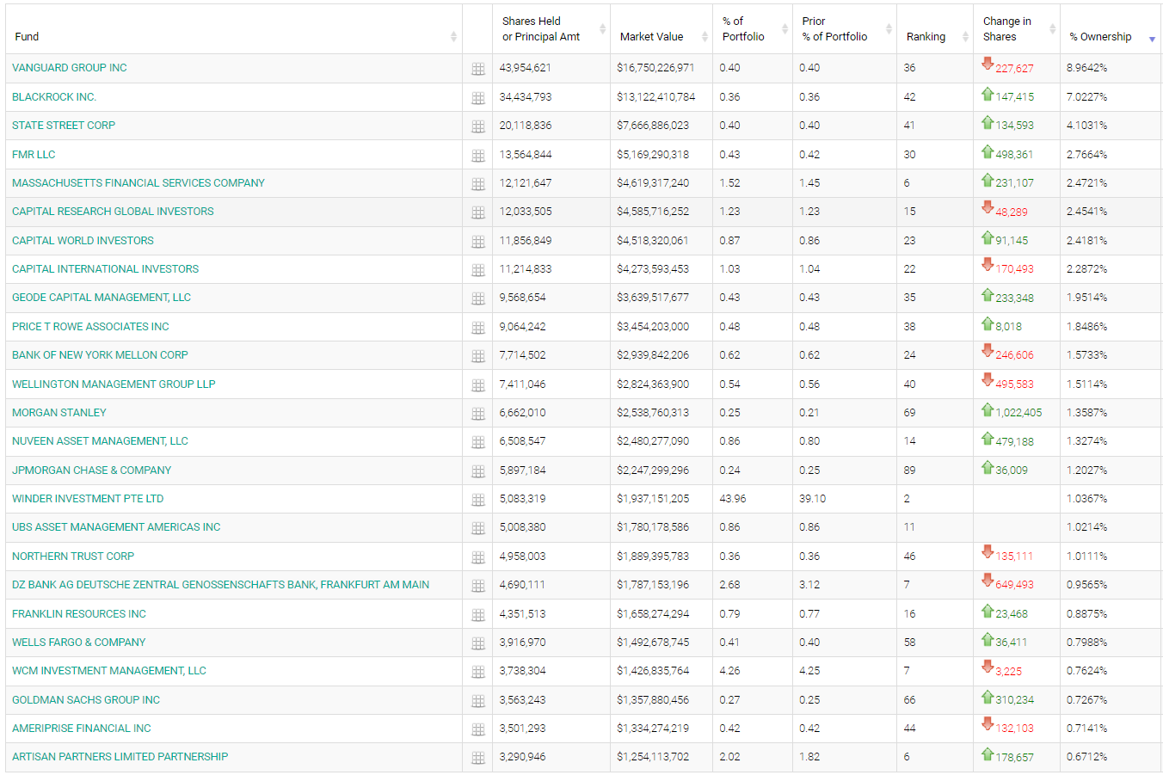The image size is (1163, 775).
Task: Open grid icon for JPMorgan Chase & Company
Action: [478, 471]
